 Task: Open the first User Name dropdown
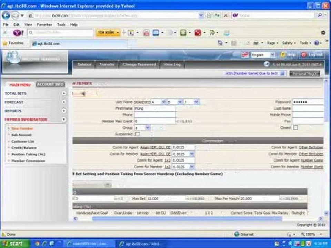(x=163, y=102)
